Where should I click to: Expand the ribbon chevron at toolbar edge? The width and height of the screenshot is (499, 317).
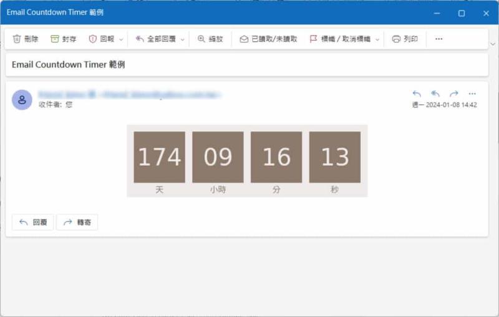point(493,44)
